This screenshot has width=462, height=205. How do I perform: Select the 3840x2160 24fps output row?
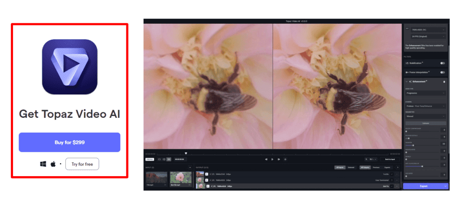pos(298,174)
